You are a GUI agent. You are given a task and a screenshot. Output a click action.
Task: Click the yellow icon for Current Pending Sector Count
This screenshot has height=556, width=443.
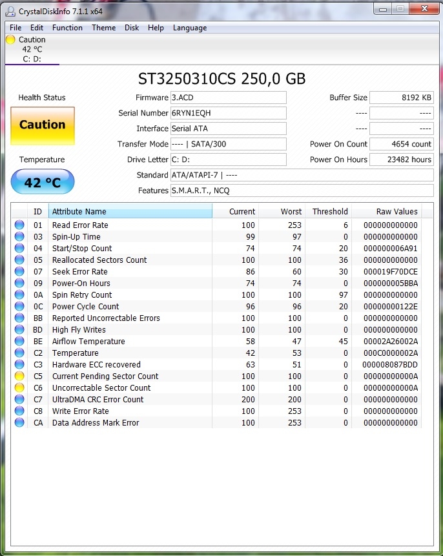pyautogui.click(x=19, y=376)
